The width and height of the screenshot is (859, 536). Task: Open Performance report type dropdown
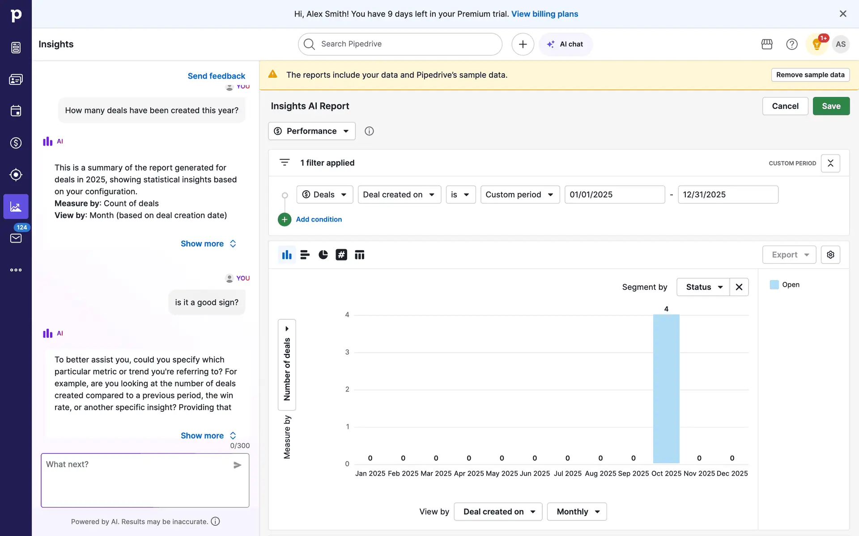pyautogui.click(x=312, y=131)
